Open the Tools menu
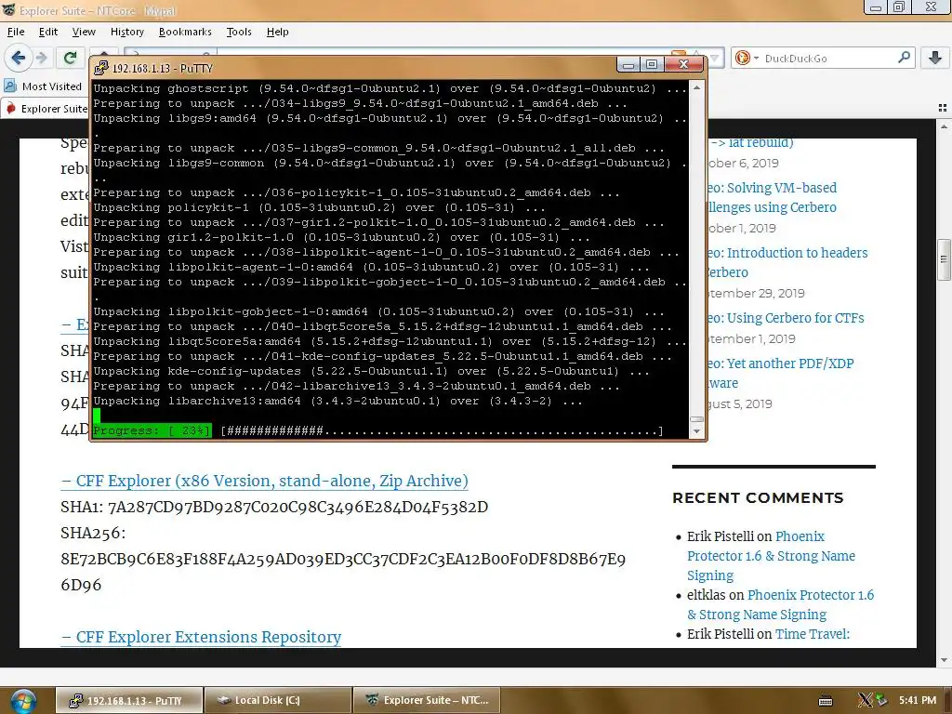This screenshot has height=714, width=952. [x=239, y=32]
